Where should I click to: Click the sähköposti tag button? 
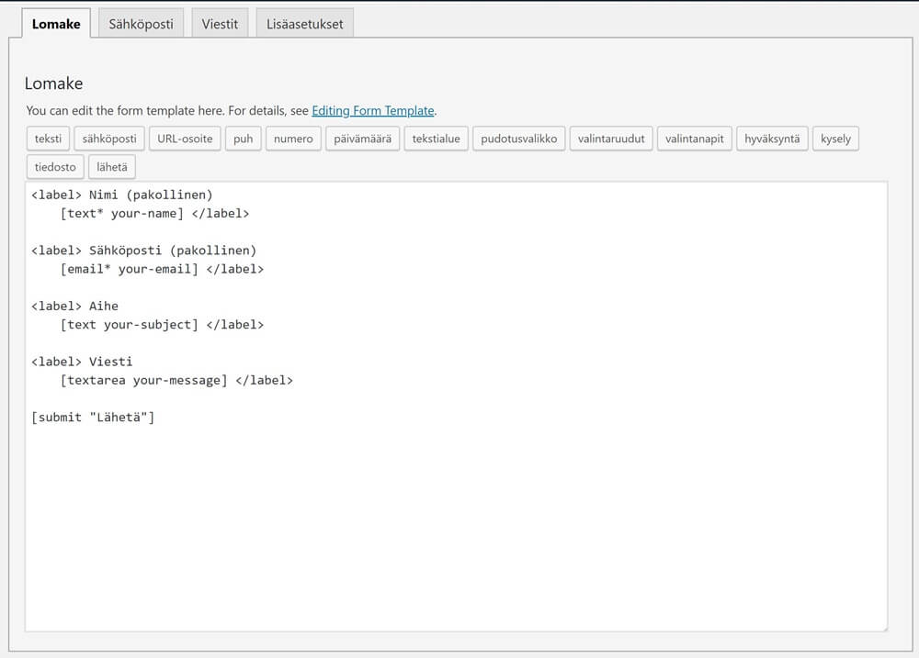coord(108,139)
